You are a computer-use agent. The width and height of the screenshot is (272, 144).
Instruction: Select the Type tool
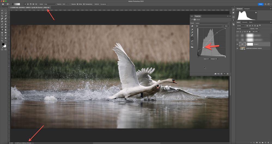pyautogui.click(x=2, y=35)
